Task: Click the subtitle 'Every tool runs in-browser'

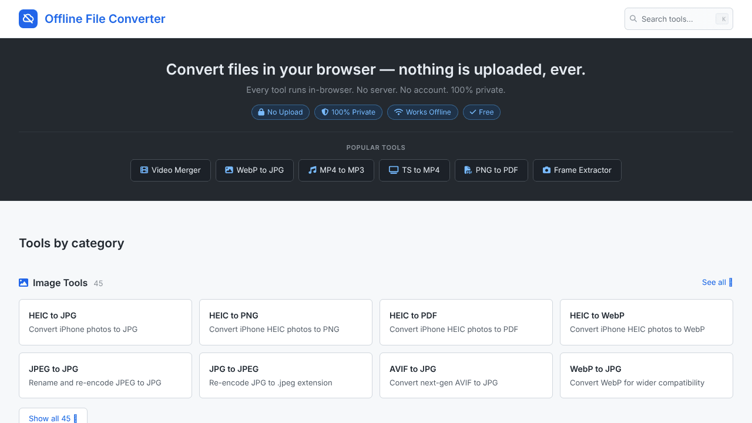Action: click(x=376, y=90)
